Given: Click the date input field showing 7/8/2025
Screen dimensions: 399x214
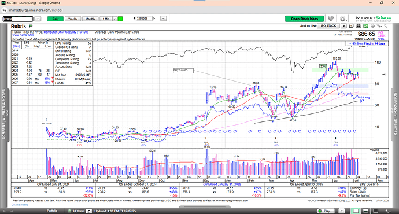Looking at the screenshot, I should [145, 19].
